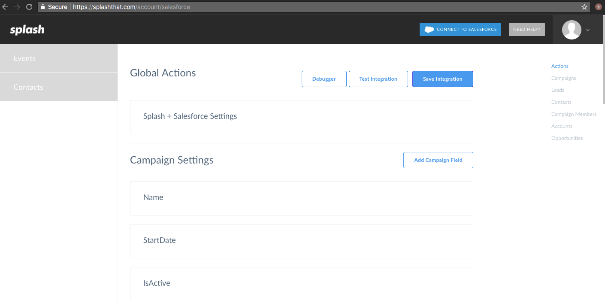605x306 pixels.
Task: Open the Debugger
Action: coord(324,79)
